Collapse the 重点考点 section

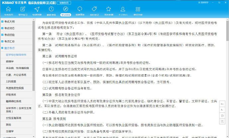(16, 48)
